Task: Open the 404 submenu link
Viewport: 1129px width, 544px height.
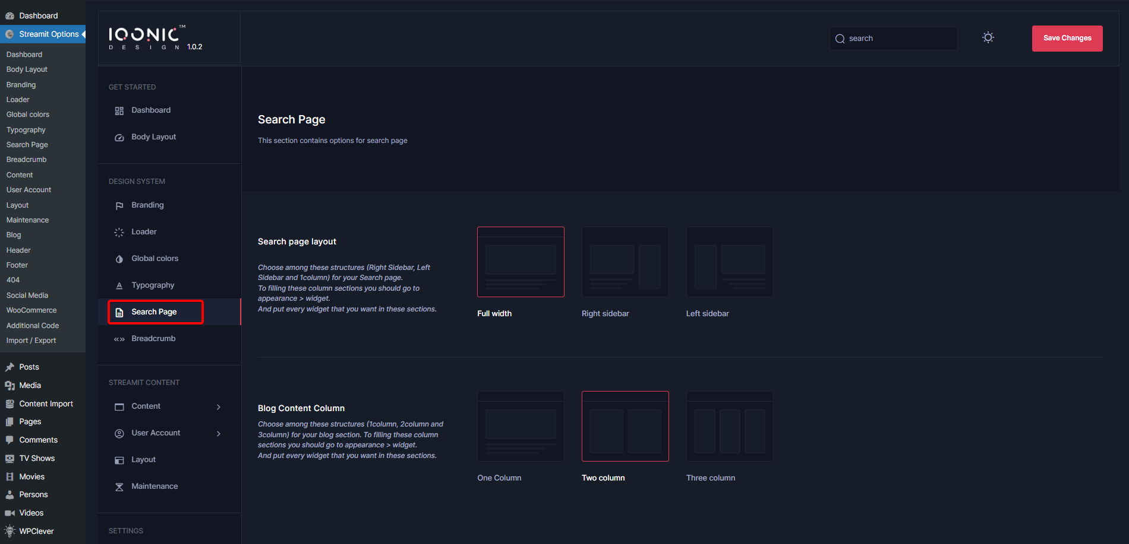Action: [x=13, y=280]
